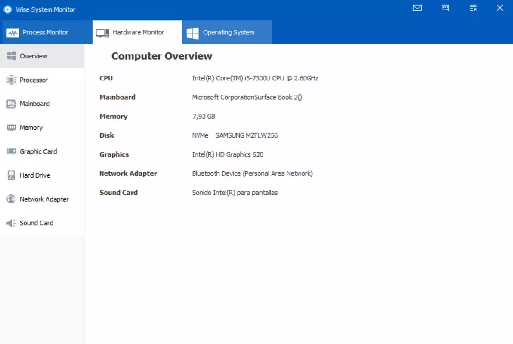The height and width of the screenshot is (344, 513).
Task: Click the Processor chip icon
Action: 11,80
